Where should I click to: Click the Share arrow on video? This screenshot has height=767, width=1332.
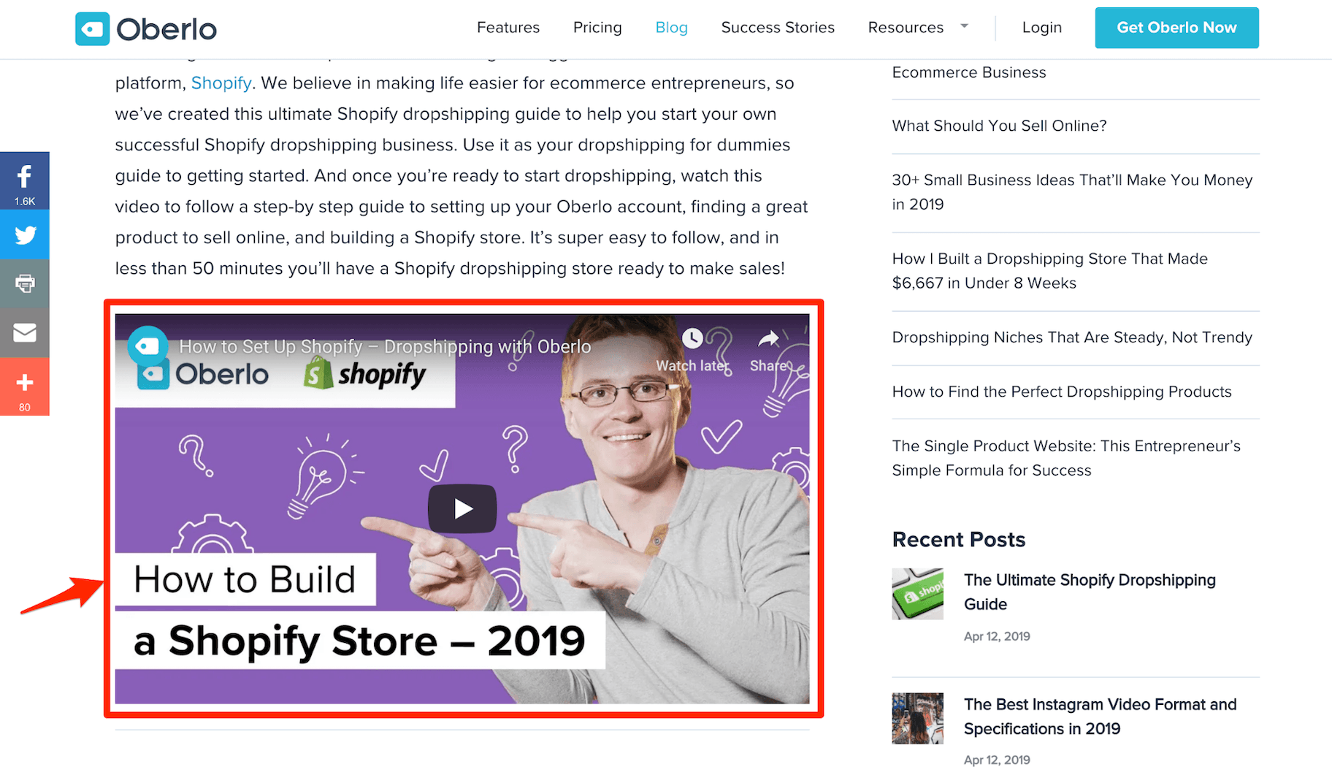[768, 339]
